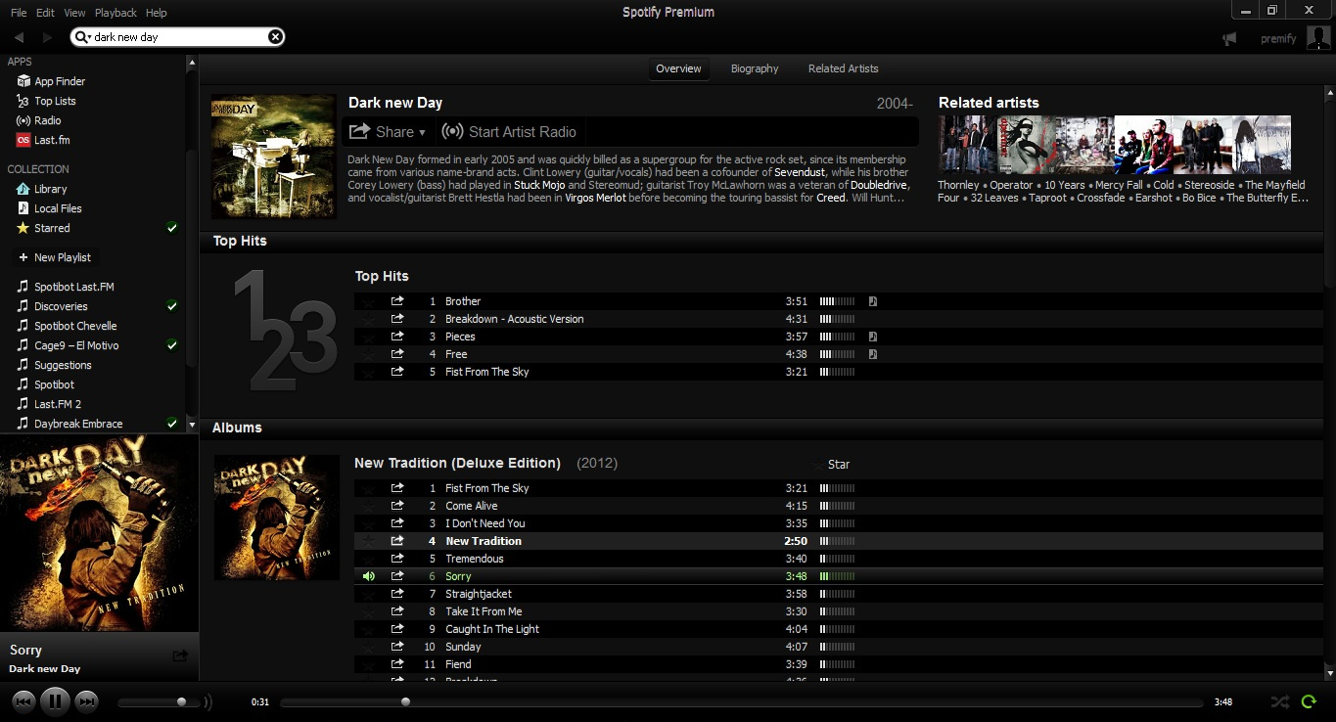Select the track New Tradition
The width and height of the screenshot is (1336, 722).
tap(839, 541)
